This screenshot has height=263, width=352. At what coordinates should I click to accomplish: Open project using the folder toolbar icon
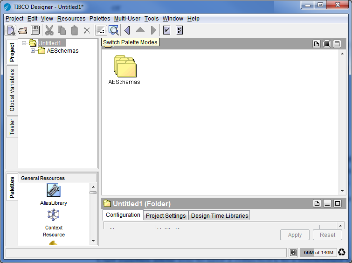23,30
